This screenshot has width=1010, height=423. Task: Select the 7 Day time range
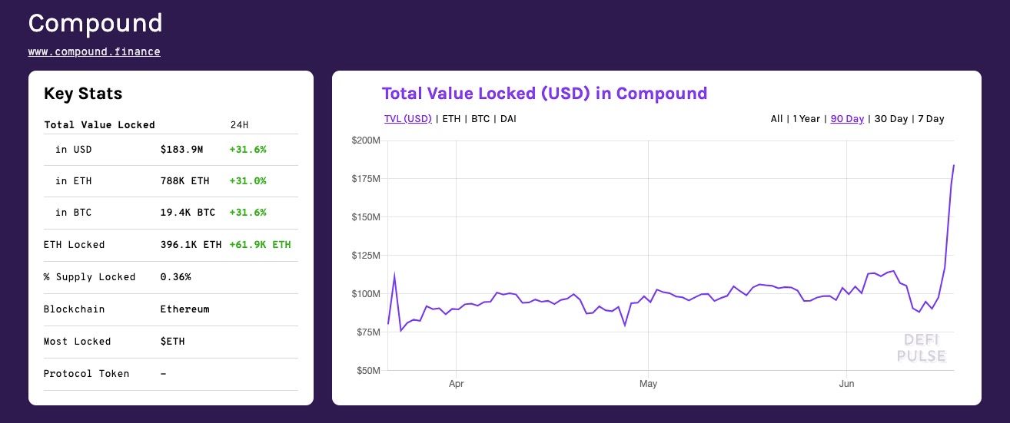pyautogui.click(x=931, y=119)
